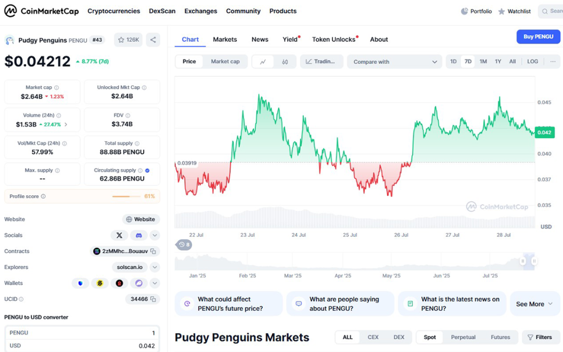563x352 pixels.
Task: Set chart range to 7D
Action: click(468, 62)
